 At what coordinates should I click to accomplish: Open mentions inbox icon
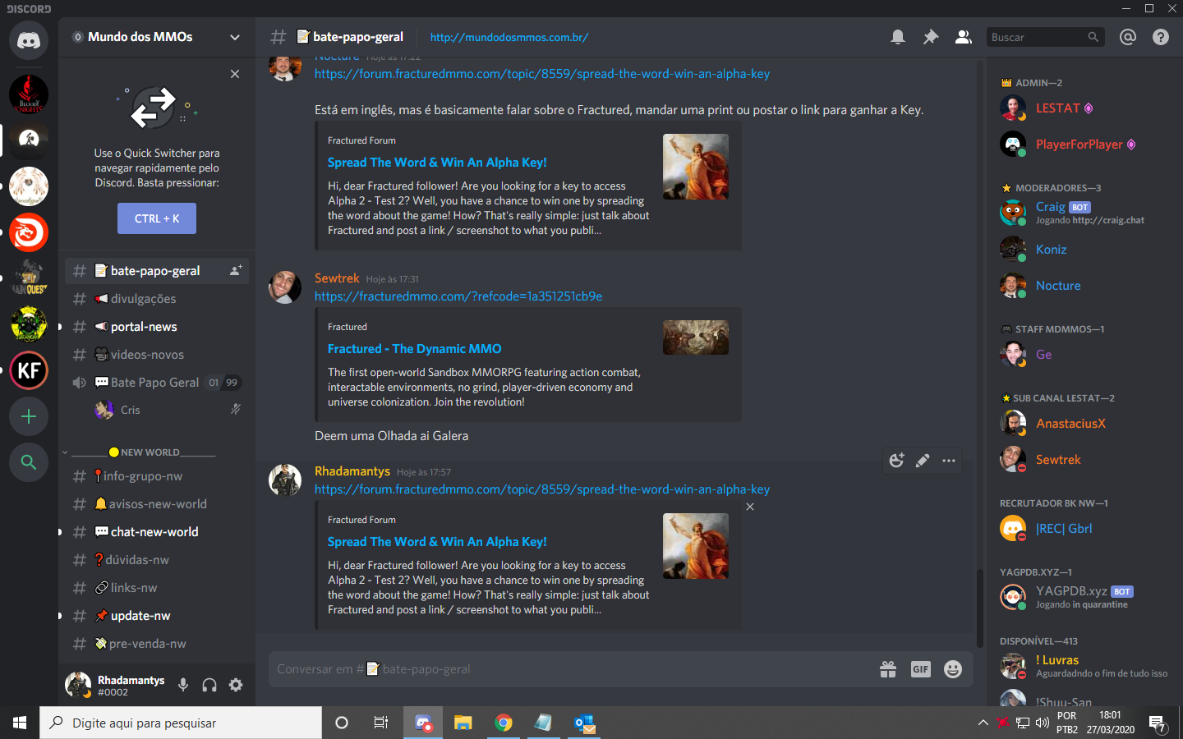tap(1128, 37)
